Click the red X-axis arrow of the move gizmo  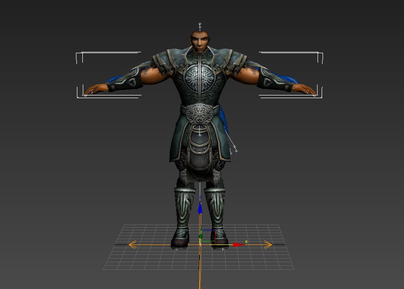(238, 244)
